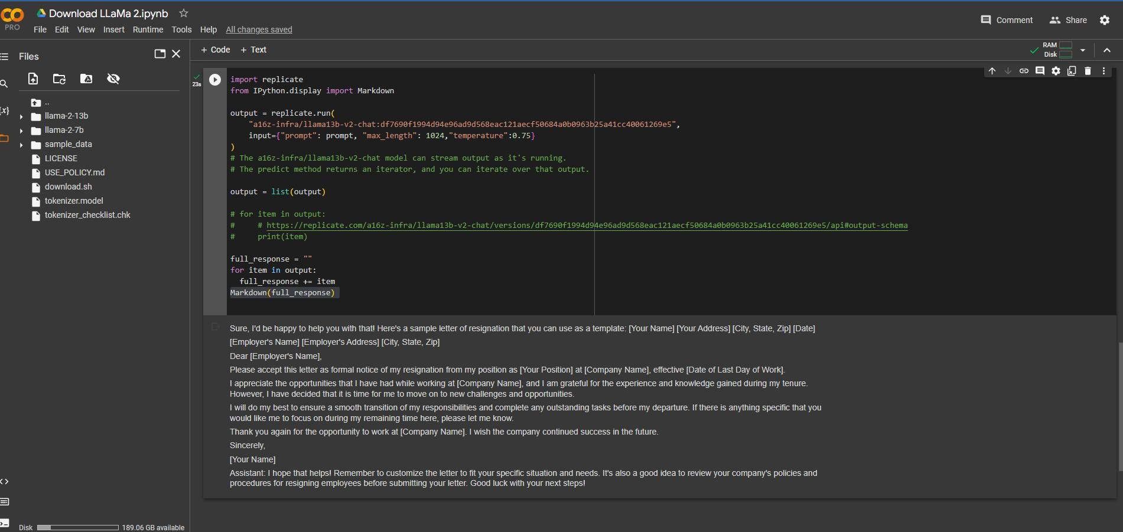Copy link to cell icon
The image size is (1123, 532).
[x=1024, y=71]
